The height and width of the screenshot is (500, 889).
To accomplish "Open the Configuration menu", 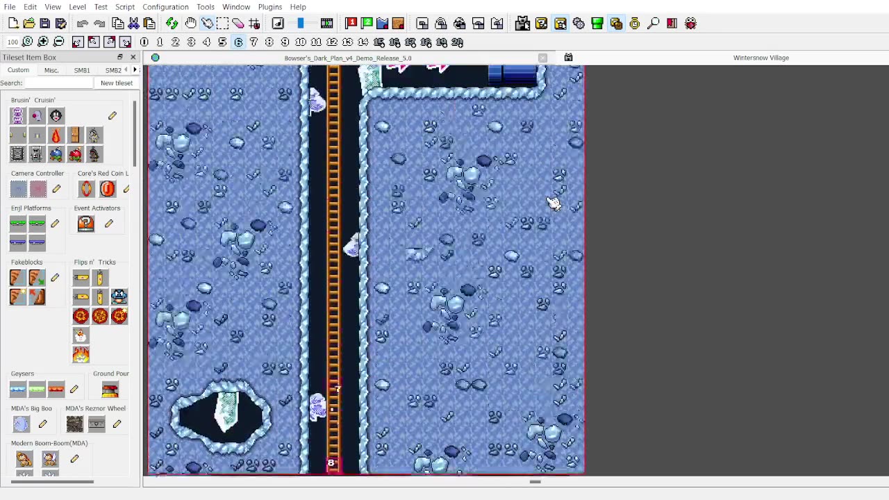I will tap(165, 7).
